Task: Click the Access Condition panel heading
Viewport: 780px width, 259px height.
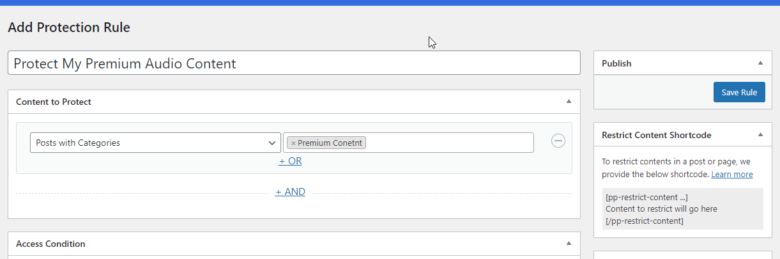Action: pyautogui.click(x=50, y=244)
